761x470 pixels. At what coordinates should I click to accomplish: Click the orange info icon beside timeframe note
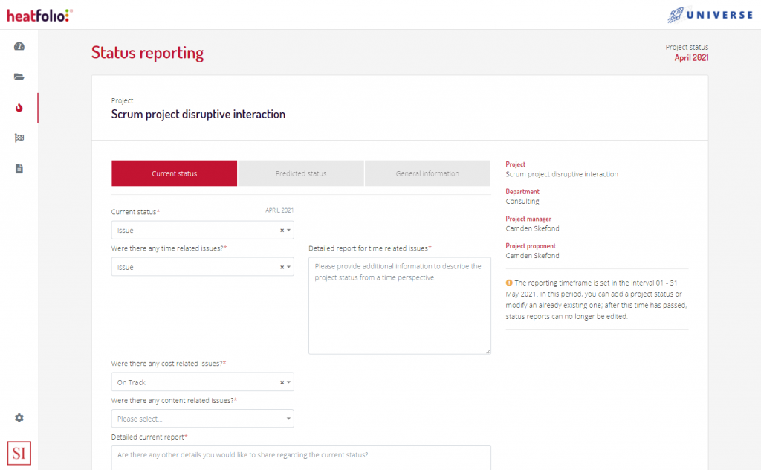[509, 283]
